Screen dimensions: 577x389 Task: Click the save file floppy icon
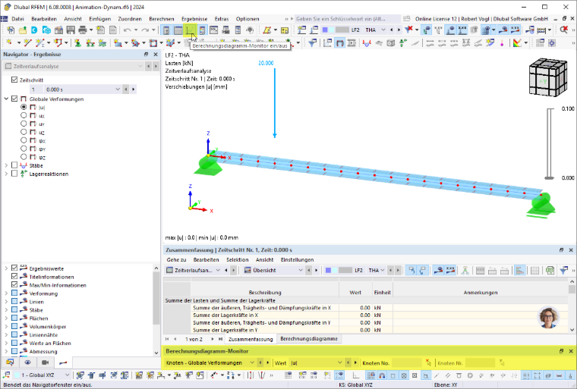pyautogui.click(x=71, y=30)
